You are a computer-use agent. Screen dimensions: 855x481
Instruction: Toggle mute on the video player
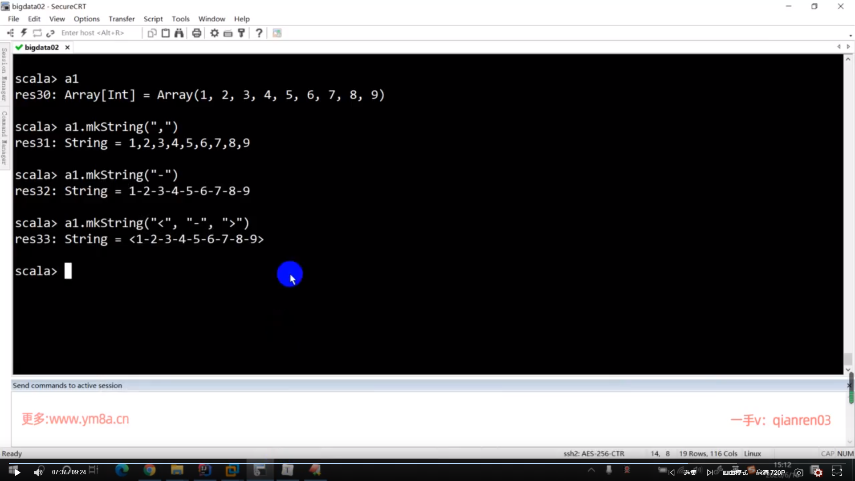tap(38, 472)
